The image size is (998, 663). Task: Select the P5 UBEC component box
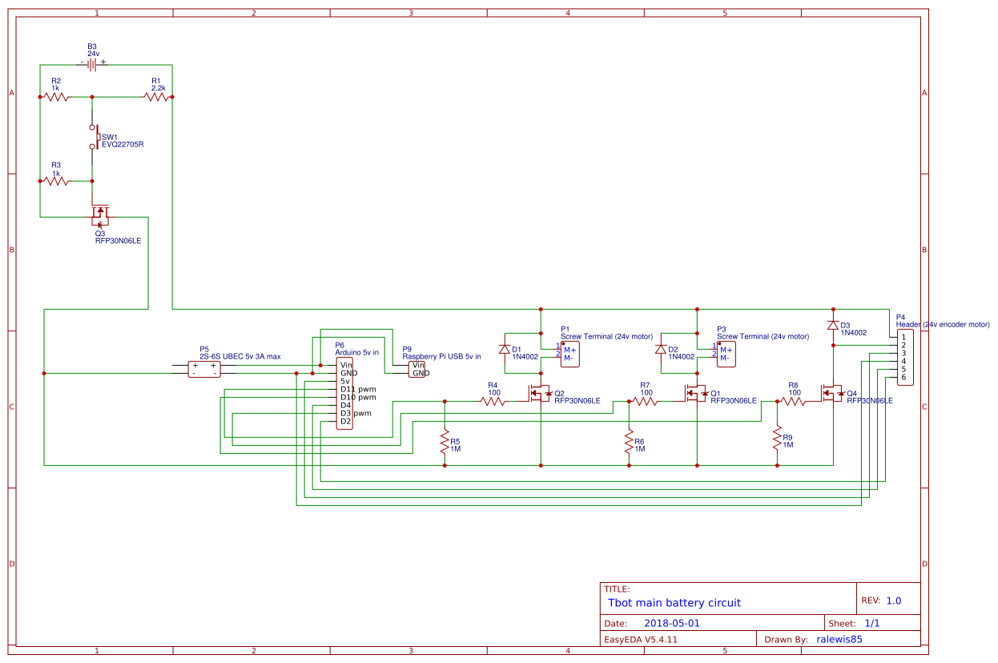204,369
